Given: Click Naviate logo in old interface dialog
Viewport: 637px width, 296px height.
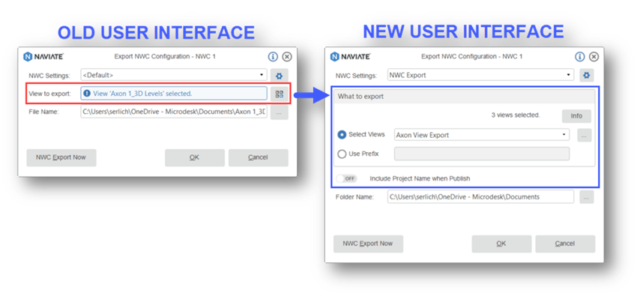Looking at the screenshot, I should coord(43,56).
